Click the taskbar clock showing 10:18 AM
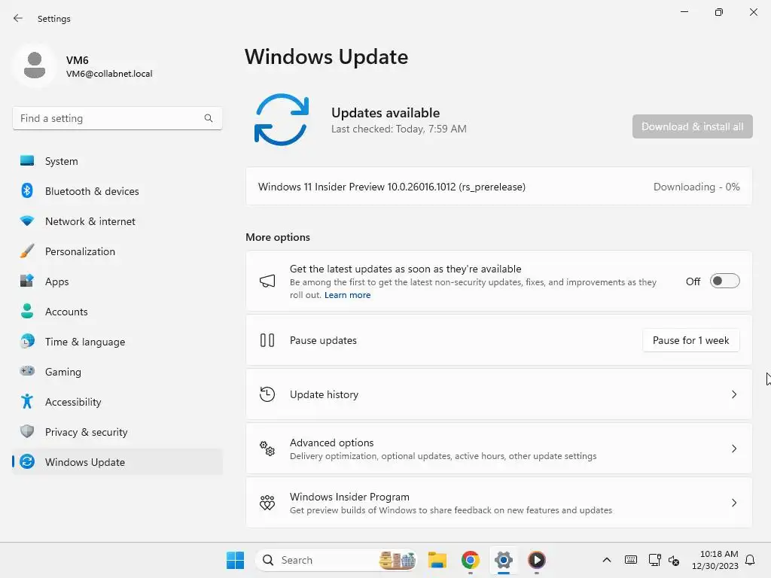This screenshot has height=578, width=771. coord(715,560)
